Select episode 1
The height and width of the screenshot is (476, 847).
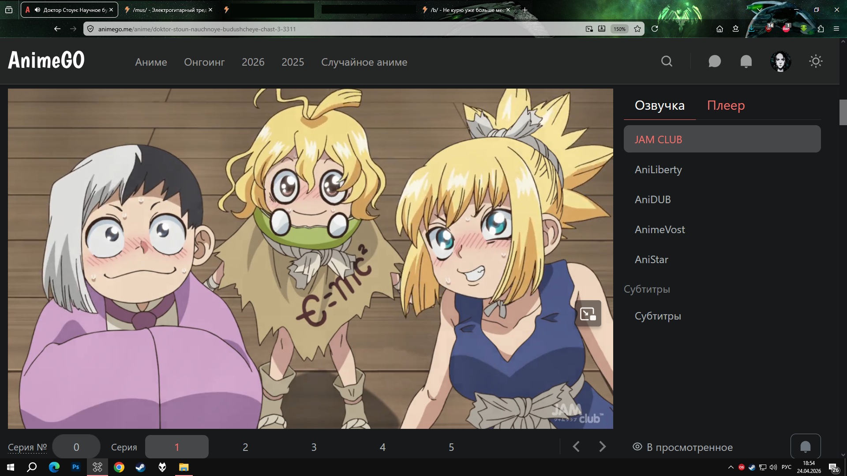coord(177,447)
